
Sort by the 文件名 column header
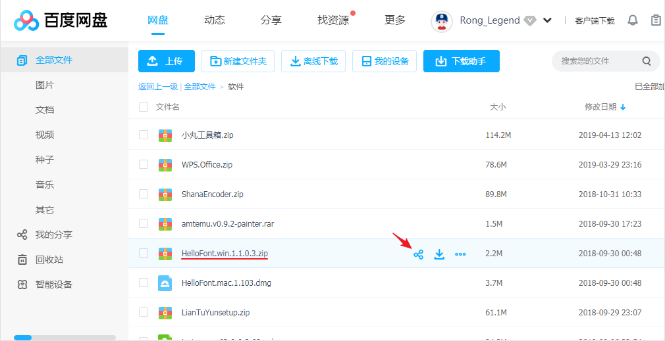point(167,107)
